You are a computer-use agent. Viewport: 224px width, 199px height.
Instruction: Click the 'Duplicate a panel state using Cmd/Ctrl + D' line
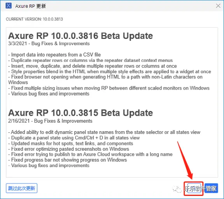[74, 138]
